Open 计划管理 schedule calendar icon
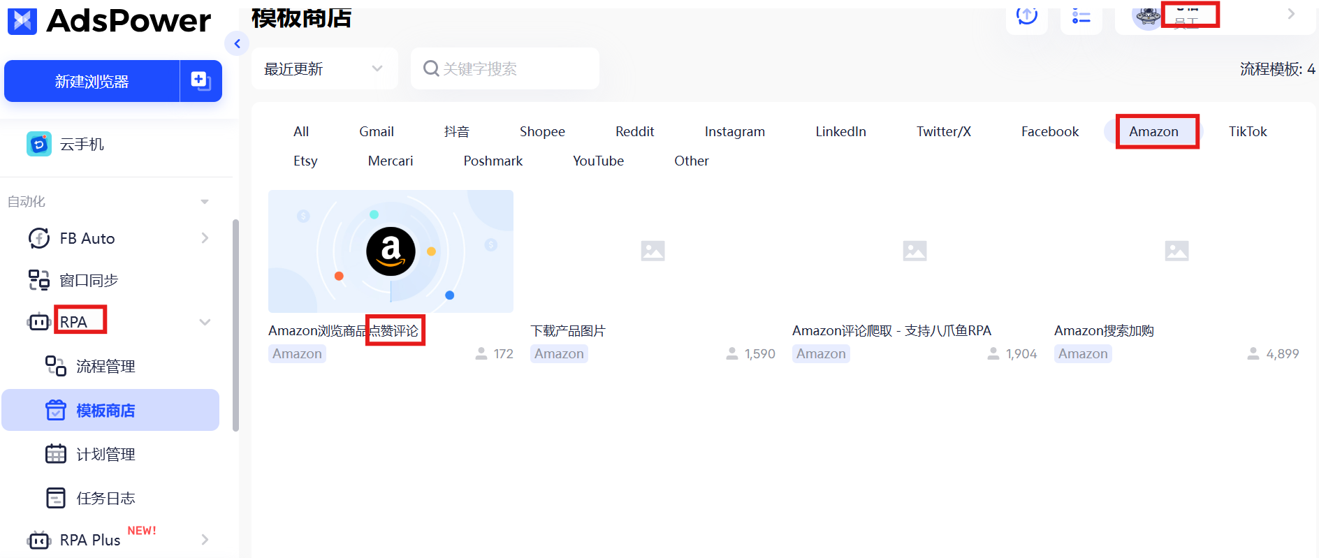This screenshot has width=1319, height=558. pos(56,454)
